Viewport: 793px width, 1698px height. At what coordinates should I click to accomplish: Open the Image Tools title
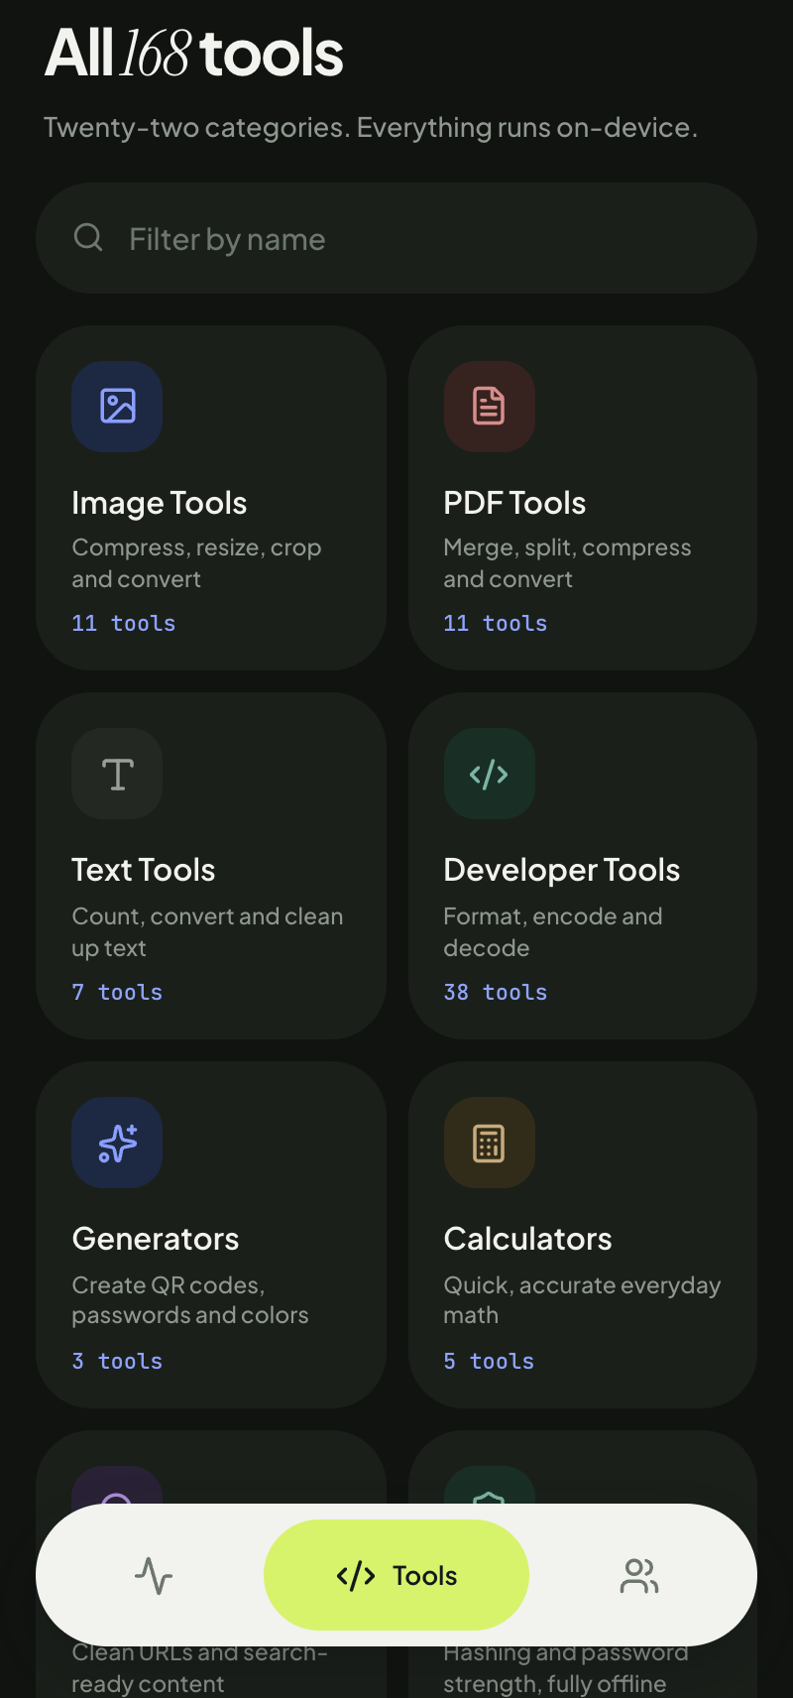[x=160, y=503]
